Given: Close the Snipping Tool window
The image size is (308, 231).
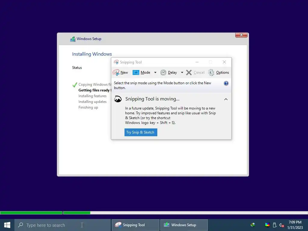Looking at the screenshot, I should [224, 62].
